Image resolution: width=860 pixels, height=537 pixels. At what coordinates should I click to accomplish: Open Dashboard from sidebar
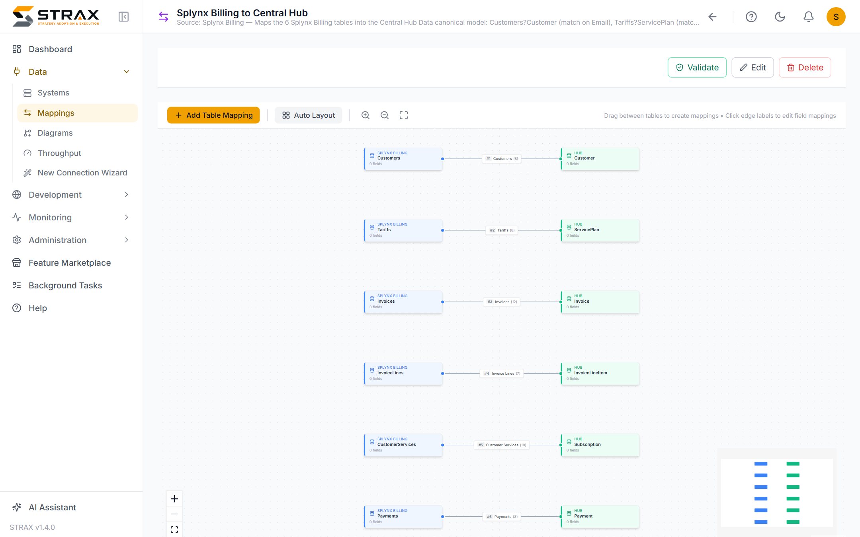coord(72,49)
